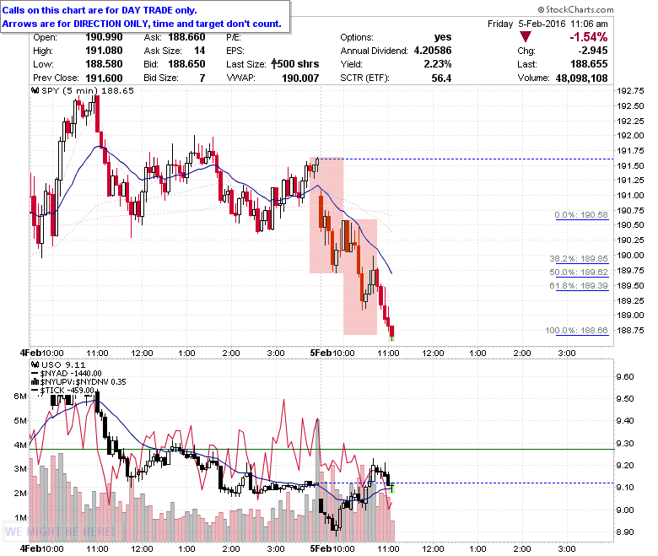Click the '4Feb' date marker on upper time axis
Viewport: 658px width, 556px height.
[30, 353]
